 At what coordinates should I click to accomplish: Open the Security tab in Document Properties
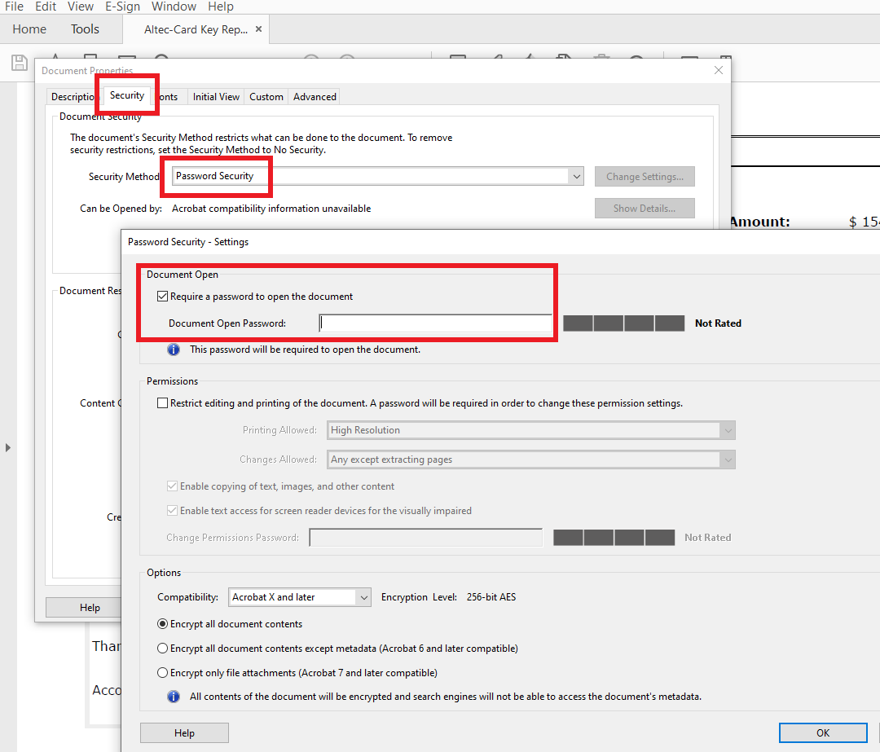pyautogui.click(x=127, y=95)
